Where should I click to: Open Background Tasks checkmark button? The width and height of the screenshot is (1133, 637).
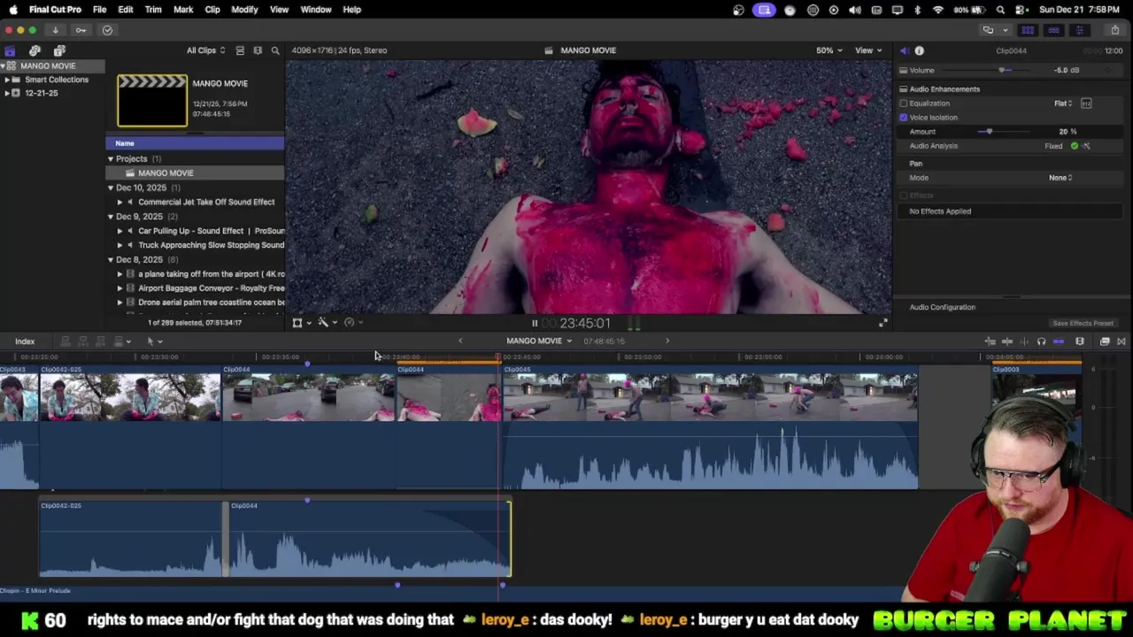click(107, 30)
